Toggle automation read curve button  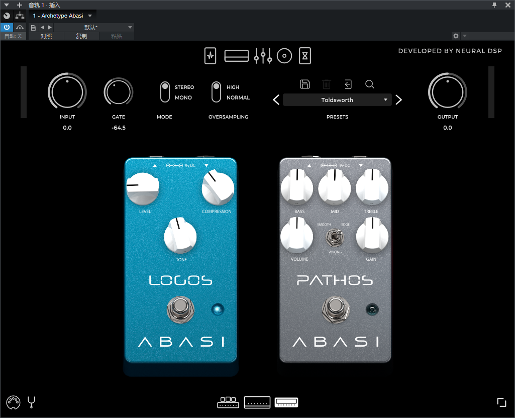coord(20,27)
